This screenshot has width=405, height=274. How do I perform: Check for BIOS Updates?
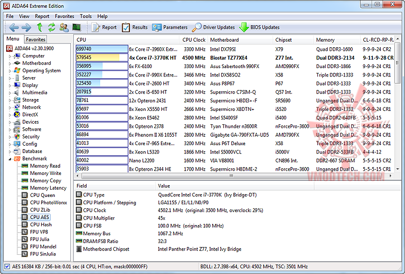point(259,27)
